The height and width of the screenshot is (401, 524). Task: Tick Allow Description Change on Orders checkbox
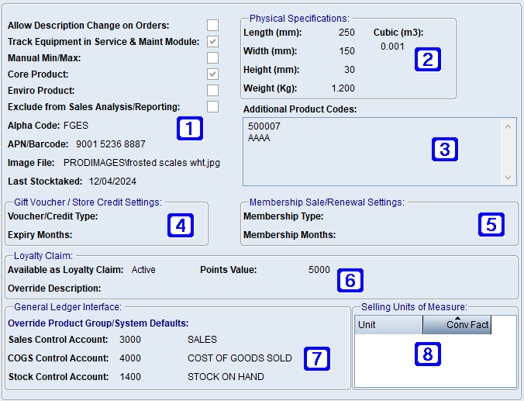click(212, 25)
